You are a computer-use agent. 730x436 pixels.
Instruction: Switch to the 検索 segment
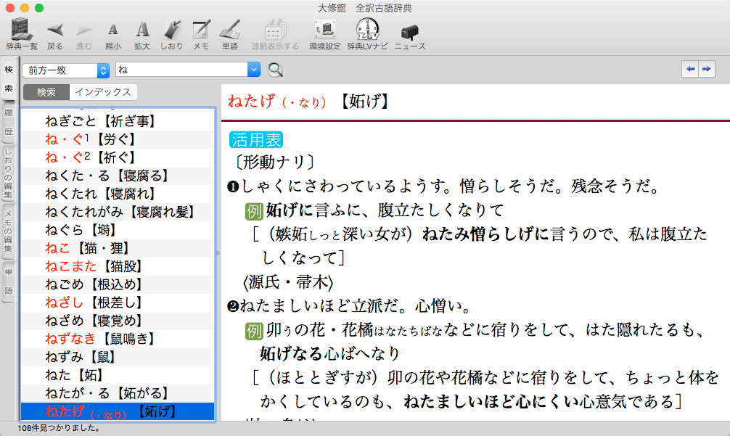coord(46,92)
